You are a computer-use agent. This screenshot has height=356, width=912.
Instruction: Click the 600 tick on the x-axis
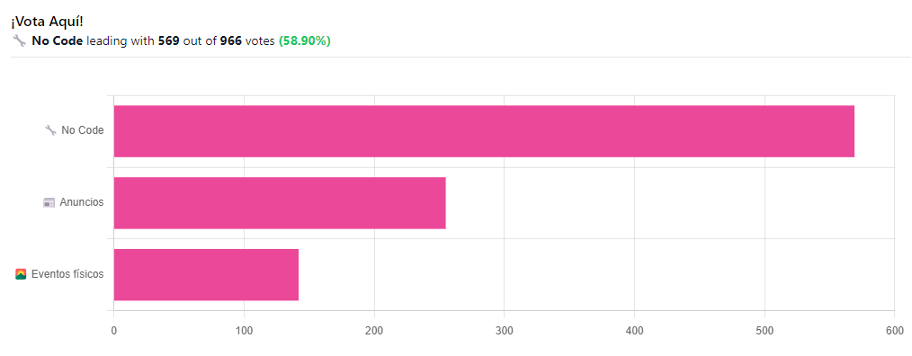tap(895, 331)
